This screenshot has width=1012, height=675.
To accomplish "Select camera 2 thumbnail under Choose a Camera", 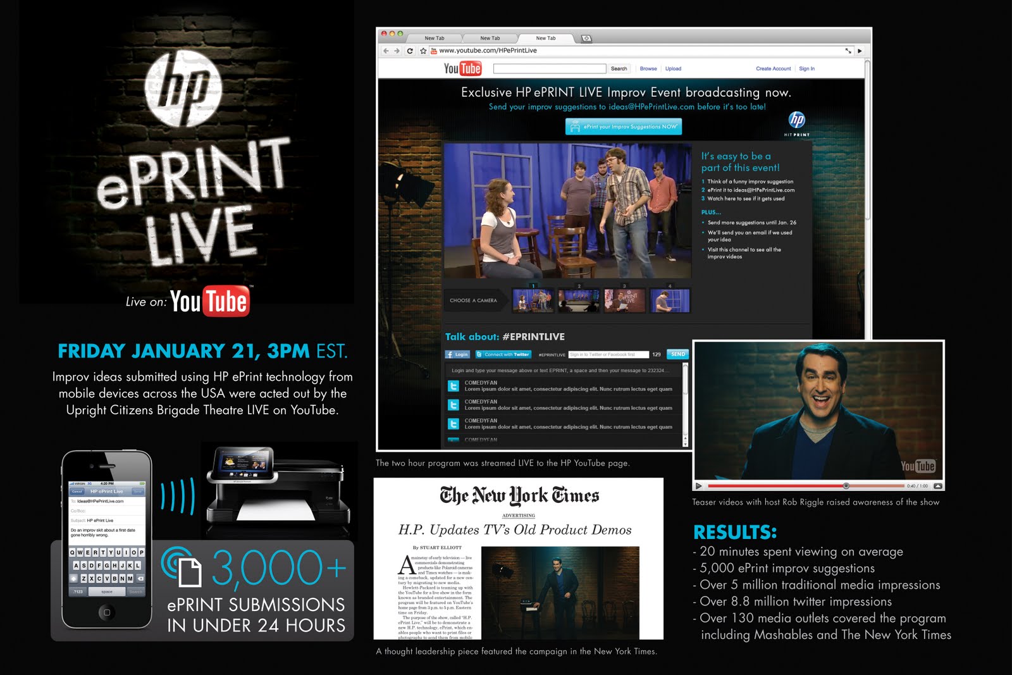I will (580, 302).
